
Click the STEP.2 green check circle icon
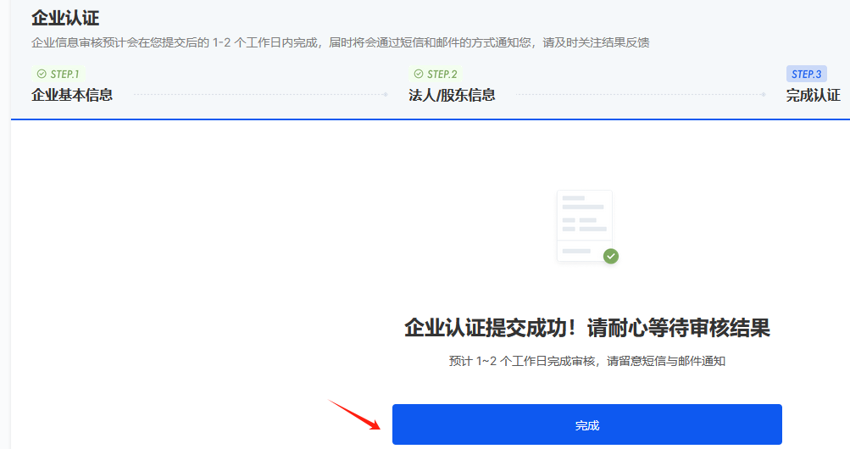pos(418,74)
